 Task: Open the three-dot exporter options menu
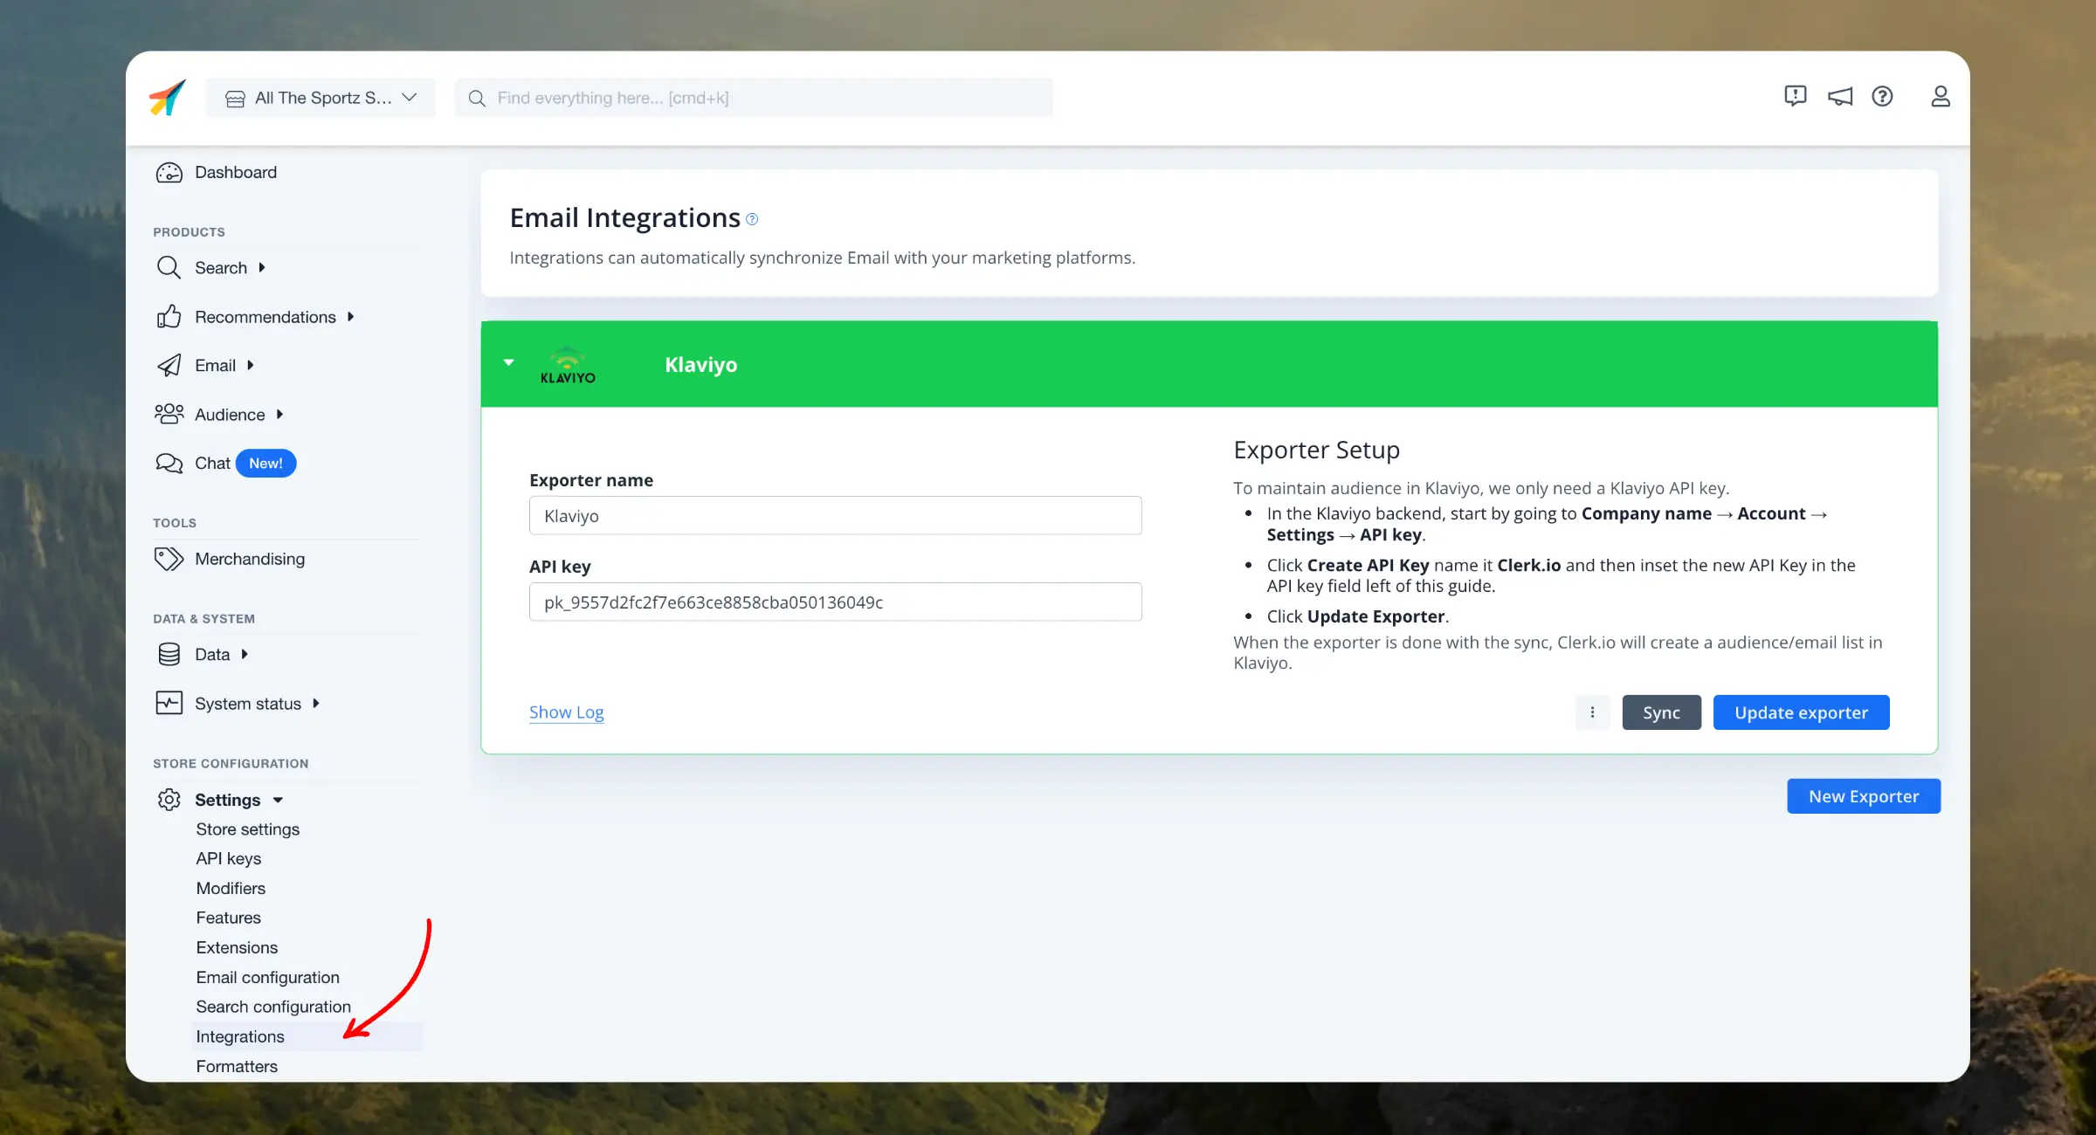click(x=1592, y=712)
